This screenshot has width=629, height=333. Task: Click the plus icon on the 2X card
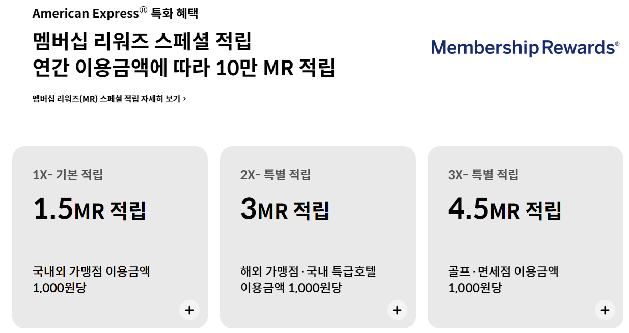click(x=397, y=310)
